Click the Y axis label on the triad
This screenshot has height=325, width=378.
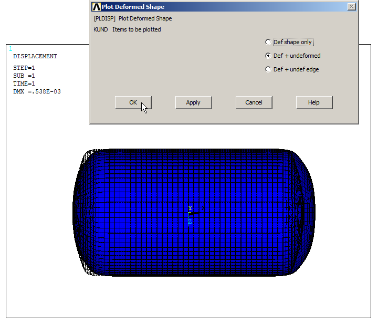[190, 208]
